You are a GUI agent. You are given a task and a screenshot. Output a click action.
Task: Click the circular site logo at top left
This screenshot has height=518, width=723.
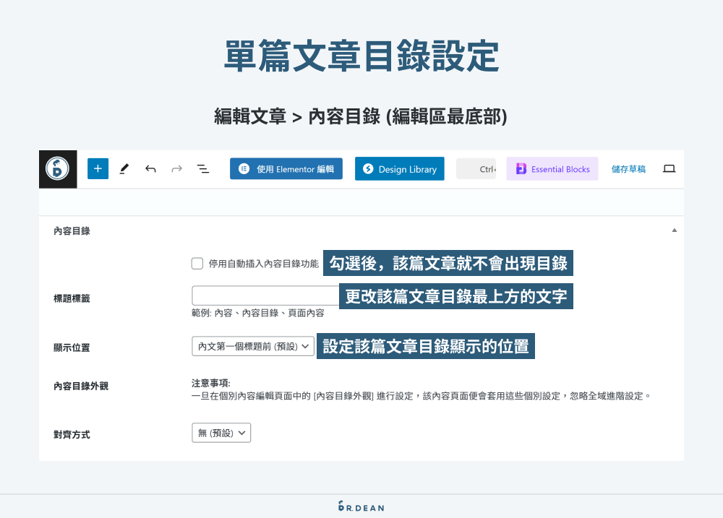58,168
